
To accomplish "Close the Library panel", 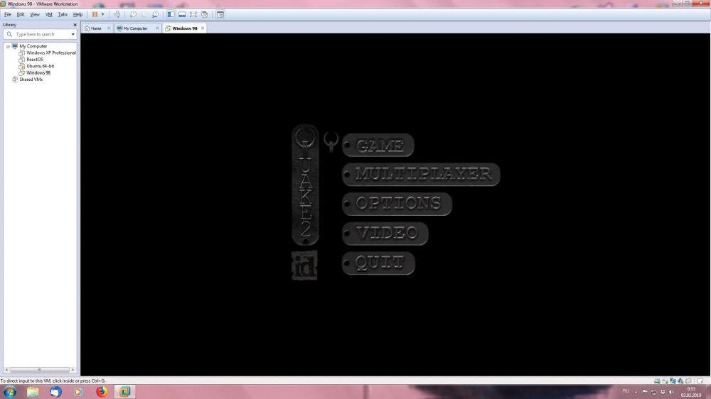I will pyautogui.click(x=75, y=25).
